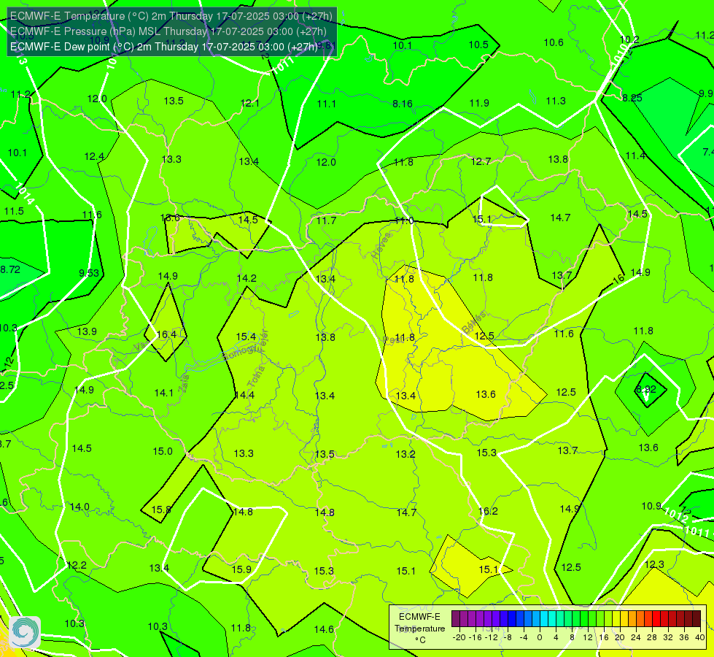Screen dimensions: 714x657
Task: Click the map value 11.1
Action: [327, 104]
